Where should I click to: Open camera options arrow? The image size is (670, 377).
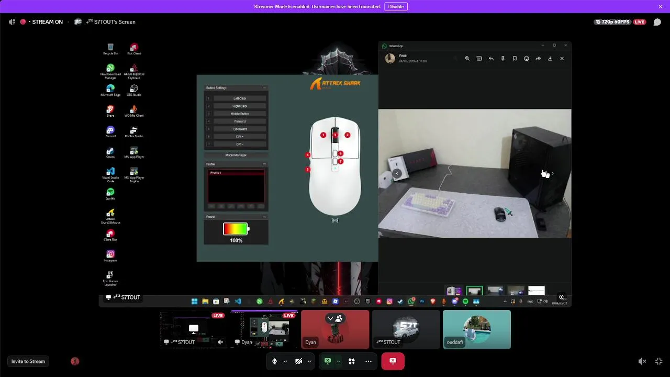309,361
